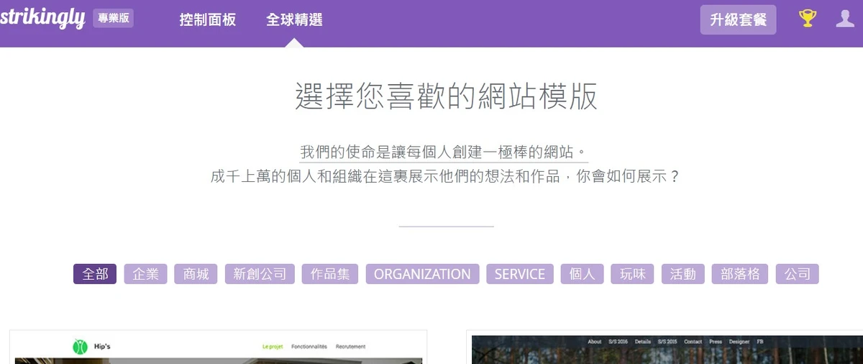863x364 pixels.
Task: Open the dark forest template thumbnail
Action: [x=665, y=352]
